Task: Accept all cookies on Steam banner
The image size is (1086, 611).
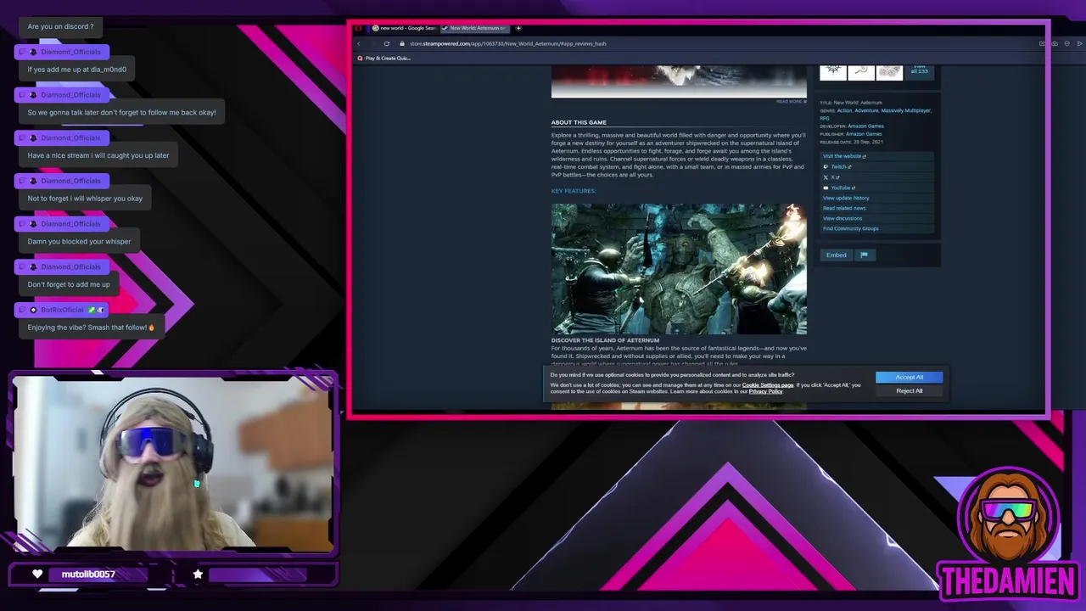Action: [x=909, y=377]
